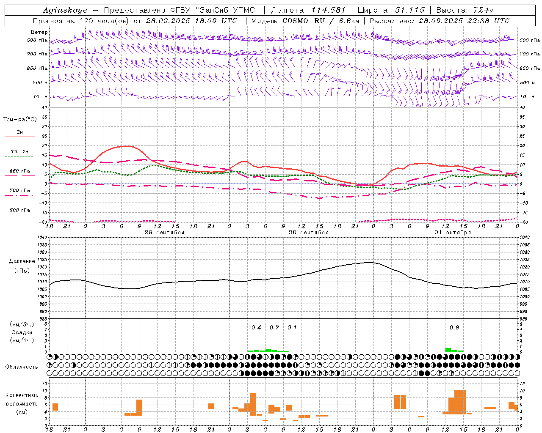The image size is (542, 433).
Task: Click the forecast start time 28.09.2025 18:00 UTC
Action: coord(191,20)
